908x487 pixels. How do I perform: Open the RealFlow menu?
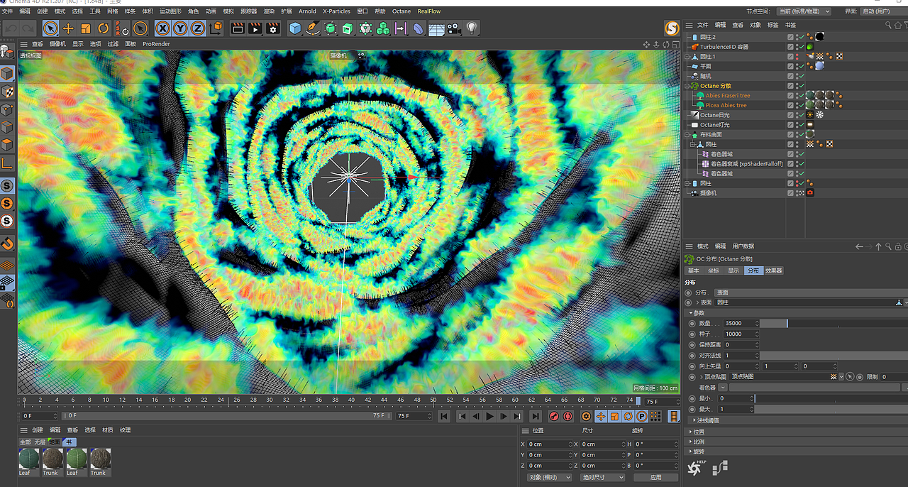coord(429,11)
